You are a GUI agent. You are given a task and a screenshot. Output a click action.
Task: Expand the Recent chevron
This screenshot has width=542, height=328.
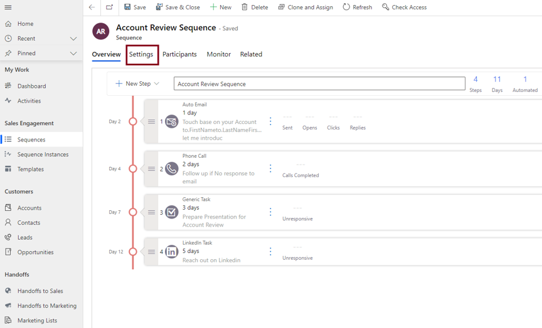pyautogui.click(x=73, y=39)
